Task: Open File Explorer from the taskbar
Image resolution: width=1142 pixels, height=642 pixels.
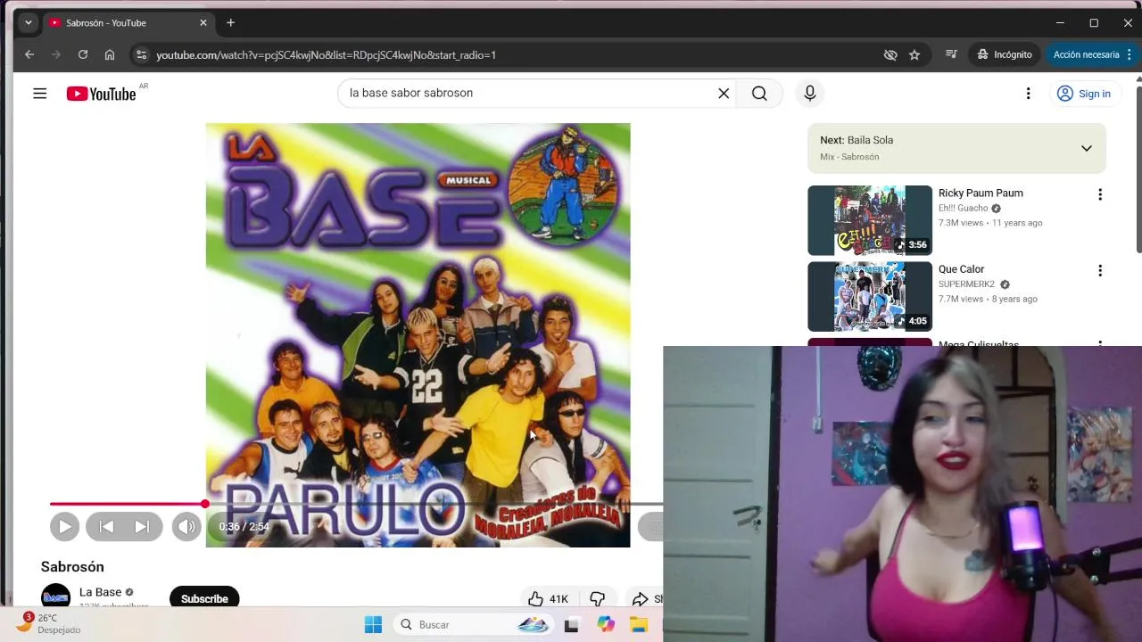Action: [639, 624]
